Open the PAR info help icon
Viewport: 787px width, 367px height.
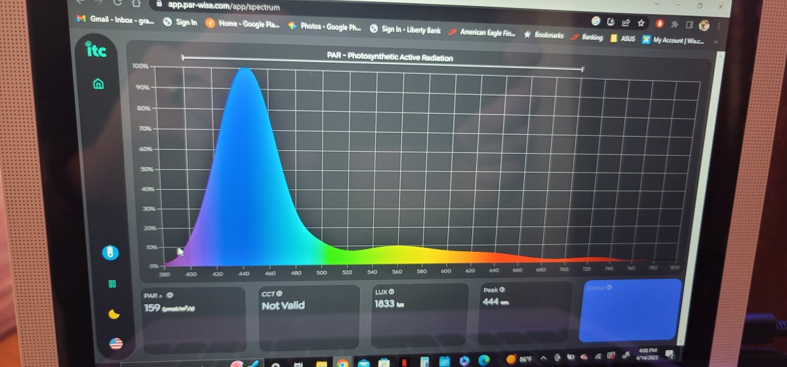coord(170,296)
